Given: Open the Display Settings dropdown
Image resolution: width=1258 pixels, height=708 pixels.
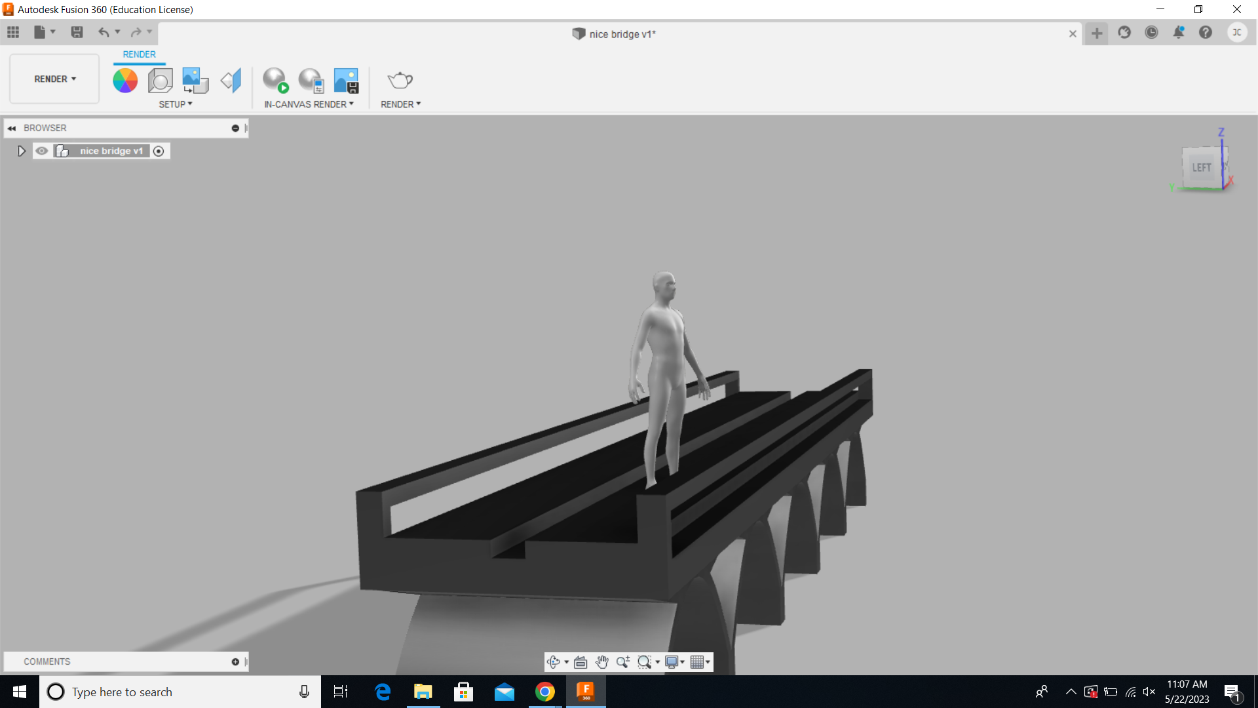Looking at the screenshot, I should point(674,661).
